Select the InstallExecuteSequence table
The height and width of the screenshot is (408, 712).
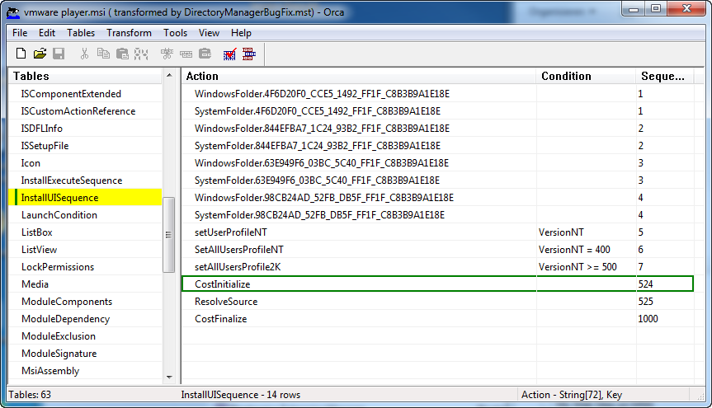coord(72,181)
